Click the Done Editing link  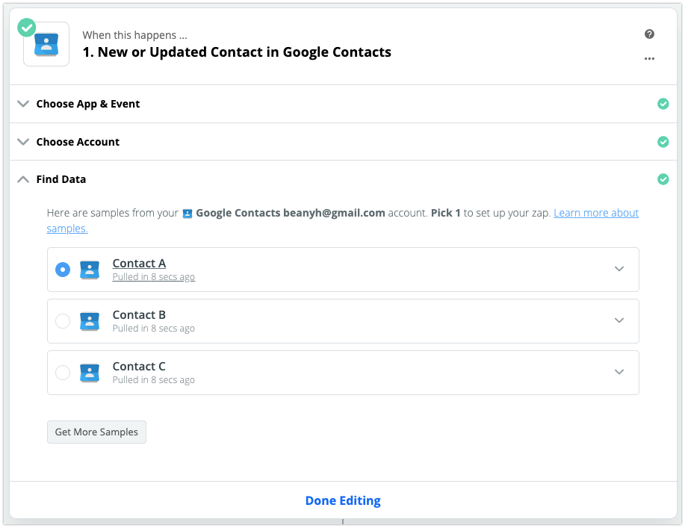click(x=343, y=500)
